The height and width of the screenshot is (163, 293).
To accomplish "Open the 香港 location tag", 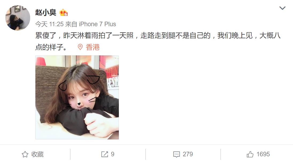I will click(93, 47).
